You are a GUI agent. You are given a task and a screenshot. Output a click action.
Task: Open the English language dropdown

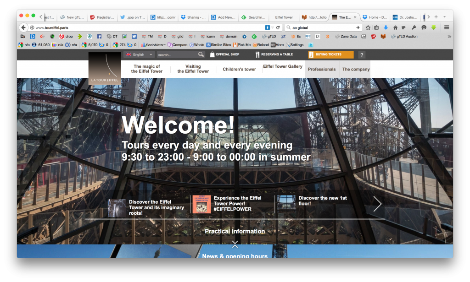click(139, 54)
